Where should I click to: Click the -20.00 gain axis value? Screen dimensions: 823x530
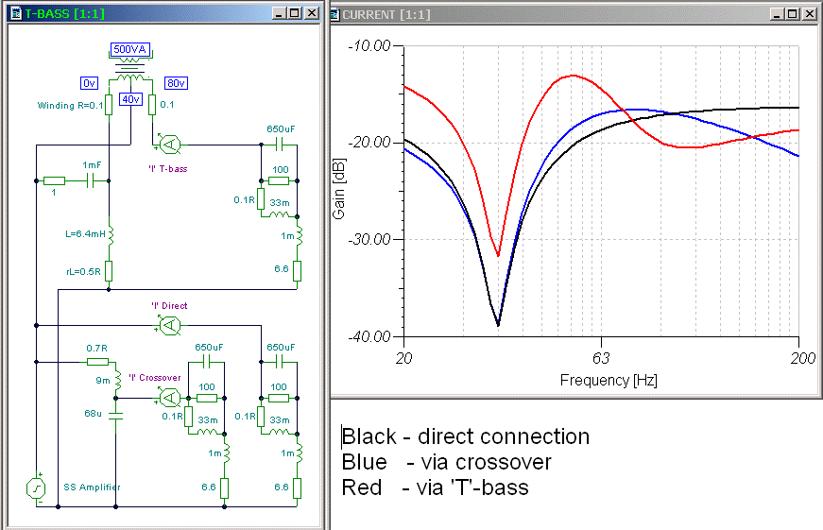(x=370, y=143)
